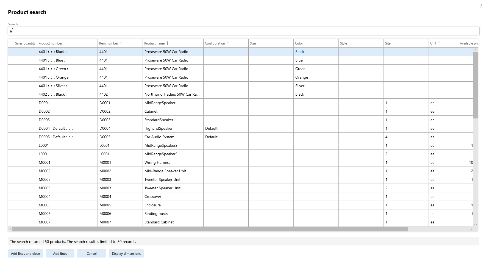
Task: Click the right arrow of the horizontal scrollbar
Action: tap(471, 229)
